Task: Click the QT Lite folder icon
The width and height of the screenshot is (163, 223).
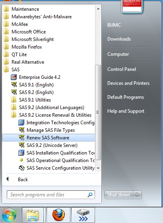Action: pos(6,55)
